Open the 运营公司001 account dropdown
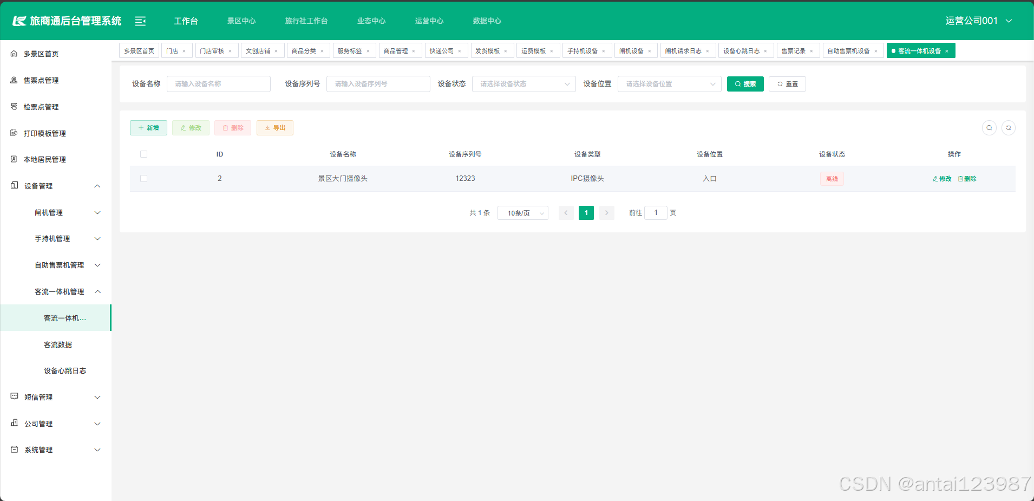 tap(979, 21)
